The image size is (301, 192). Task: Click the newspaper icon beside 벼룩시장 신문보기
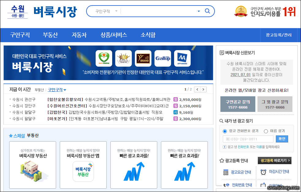(222, 53)
